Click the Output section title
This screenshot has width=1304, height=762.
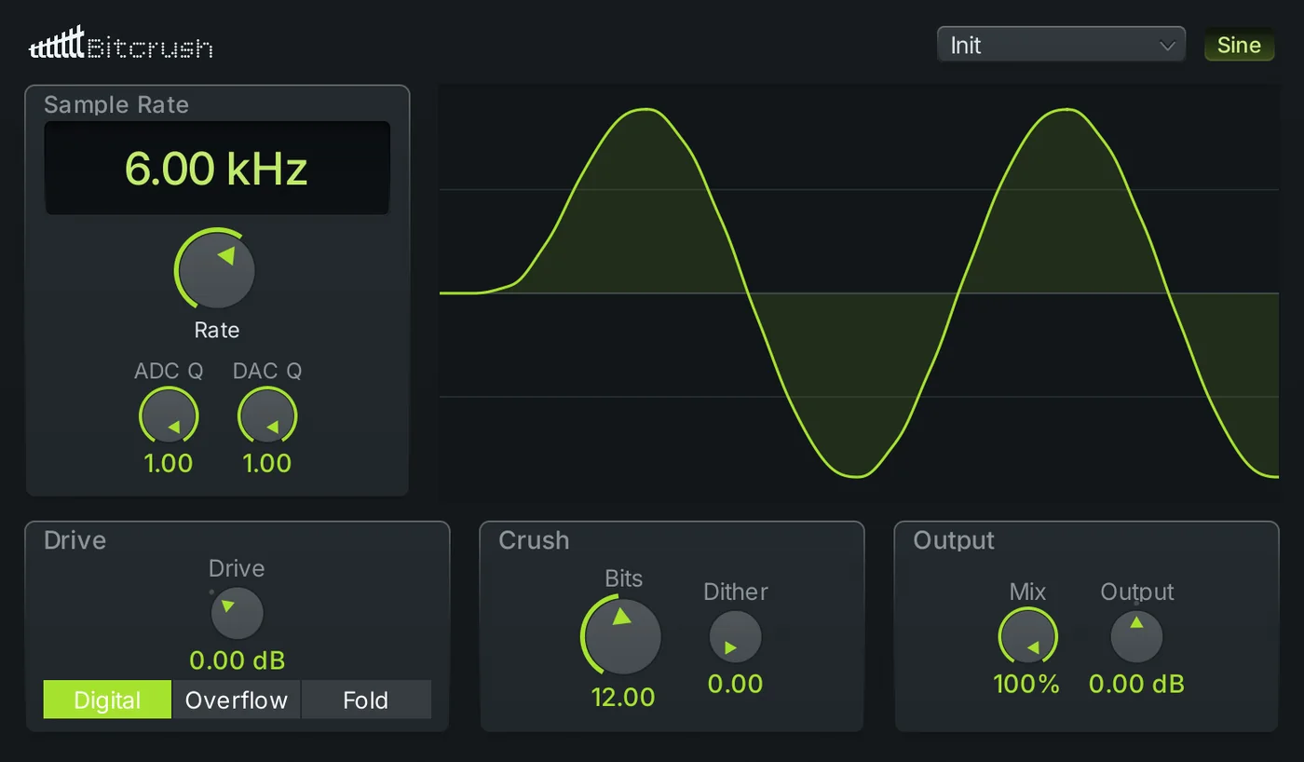(x=954, y=540)
